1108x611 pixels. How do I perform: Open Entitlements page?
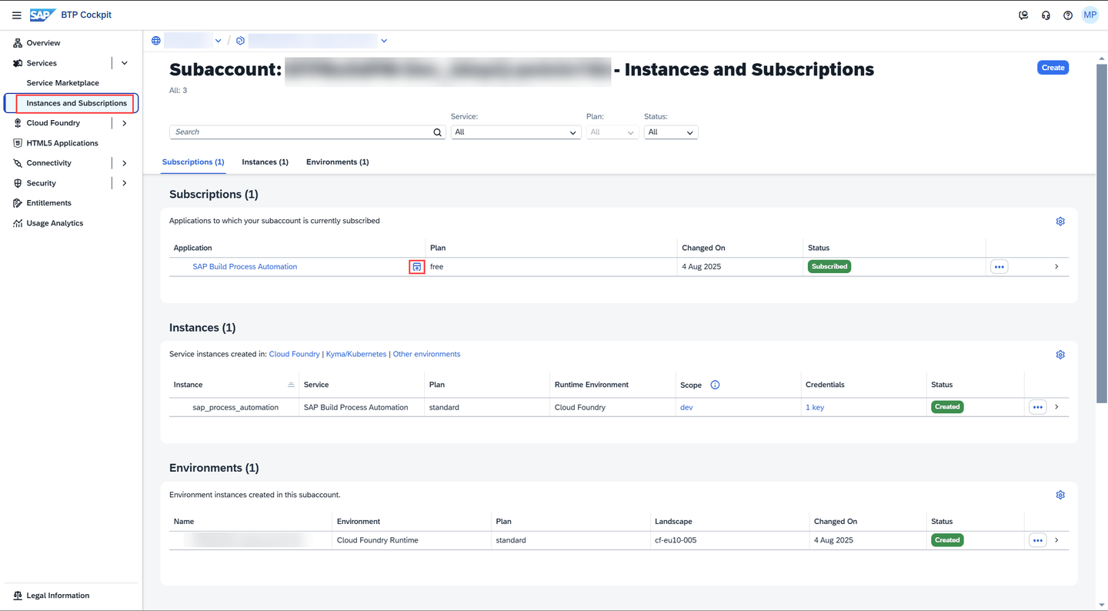tap(48, 203)
